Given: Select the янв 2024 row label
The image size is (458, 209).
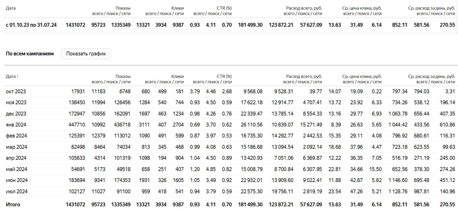Looking at the screenshot, I should coord(16,125).
